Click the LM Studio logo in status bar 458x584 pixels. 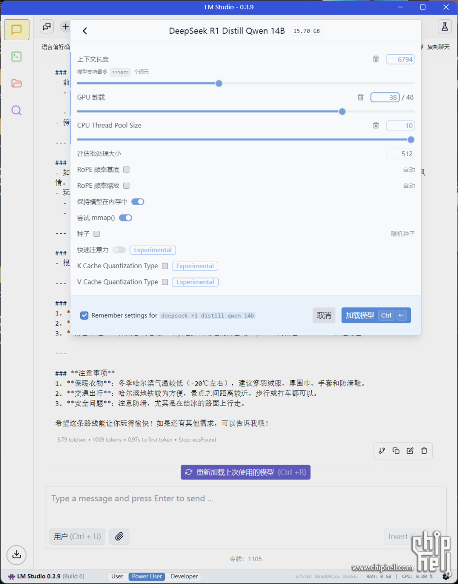[x=12, y=577]
